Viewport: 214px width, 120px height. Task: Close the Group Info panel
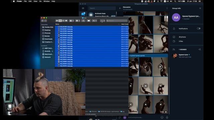[x=200, y=8]
